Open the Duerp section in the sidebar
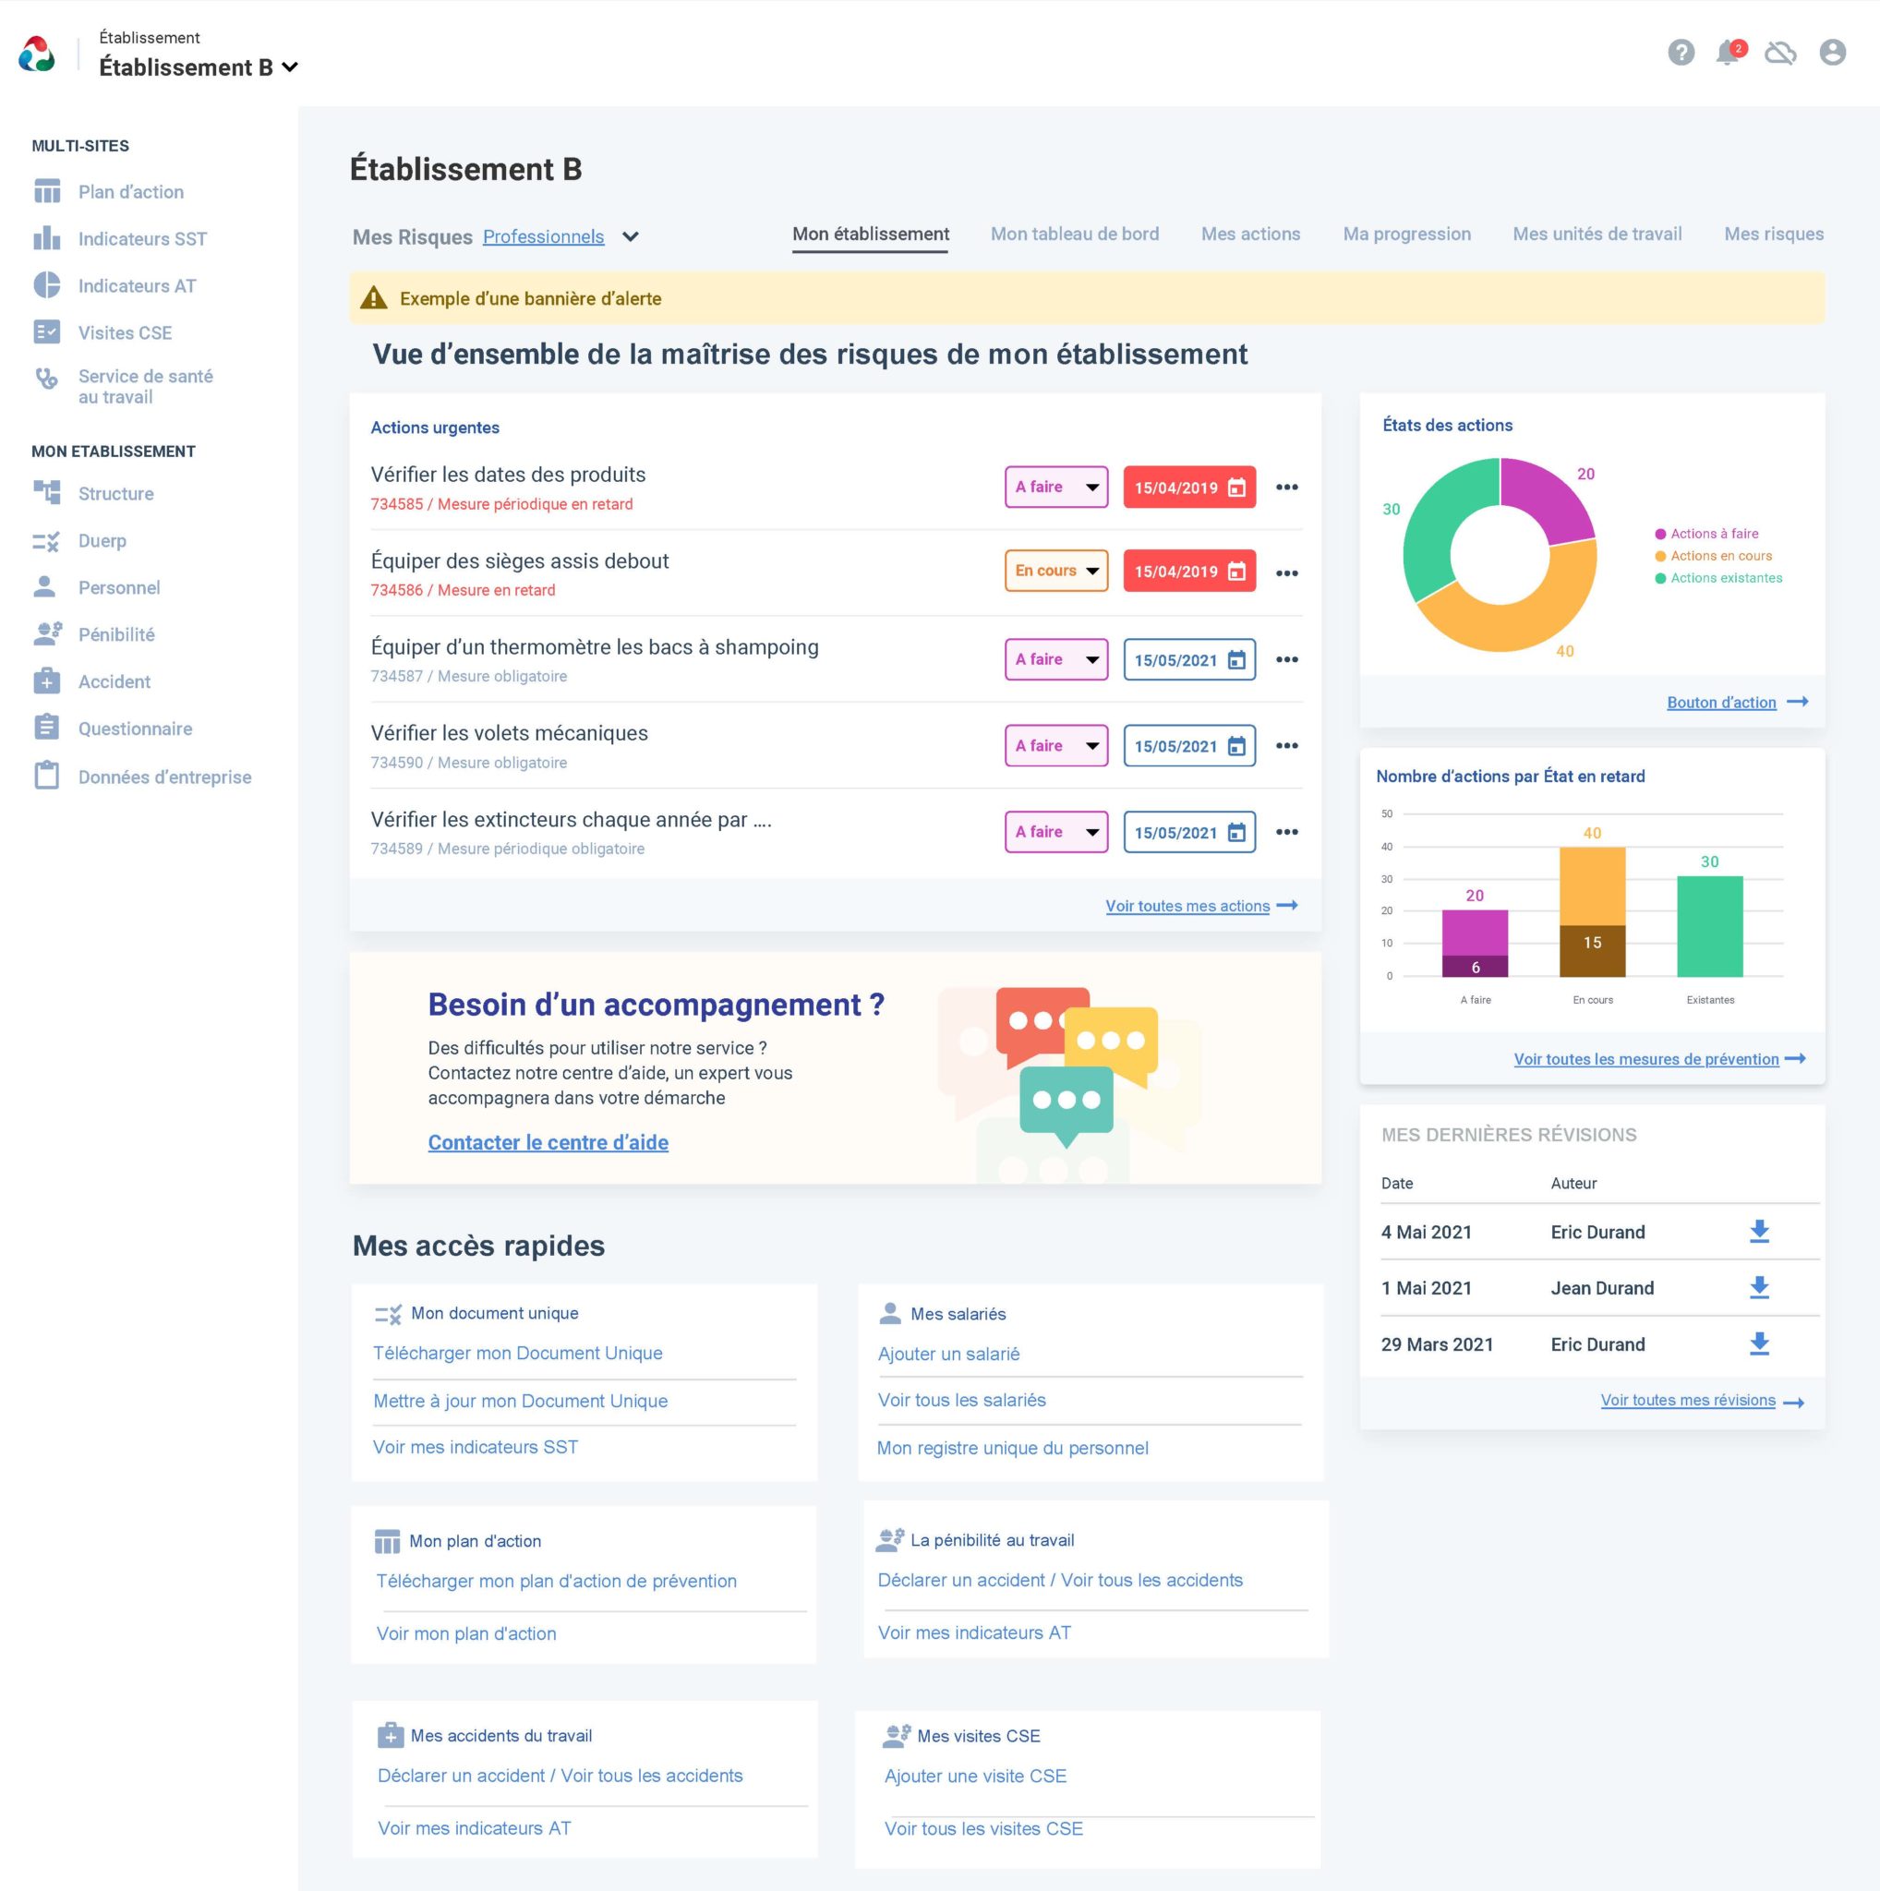Viewport: 1880px width, 1891px height. click(x=102, y=540)
